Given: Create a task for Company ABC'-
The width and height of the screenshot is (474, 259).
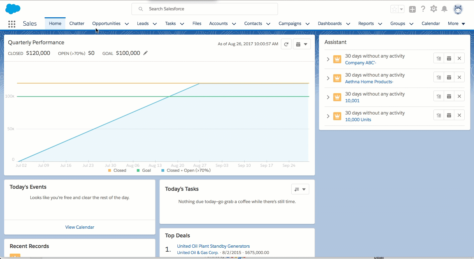Looking at the screenshot, I should pos(439,58).
